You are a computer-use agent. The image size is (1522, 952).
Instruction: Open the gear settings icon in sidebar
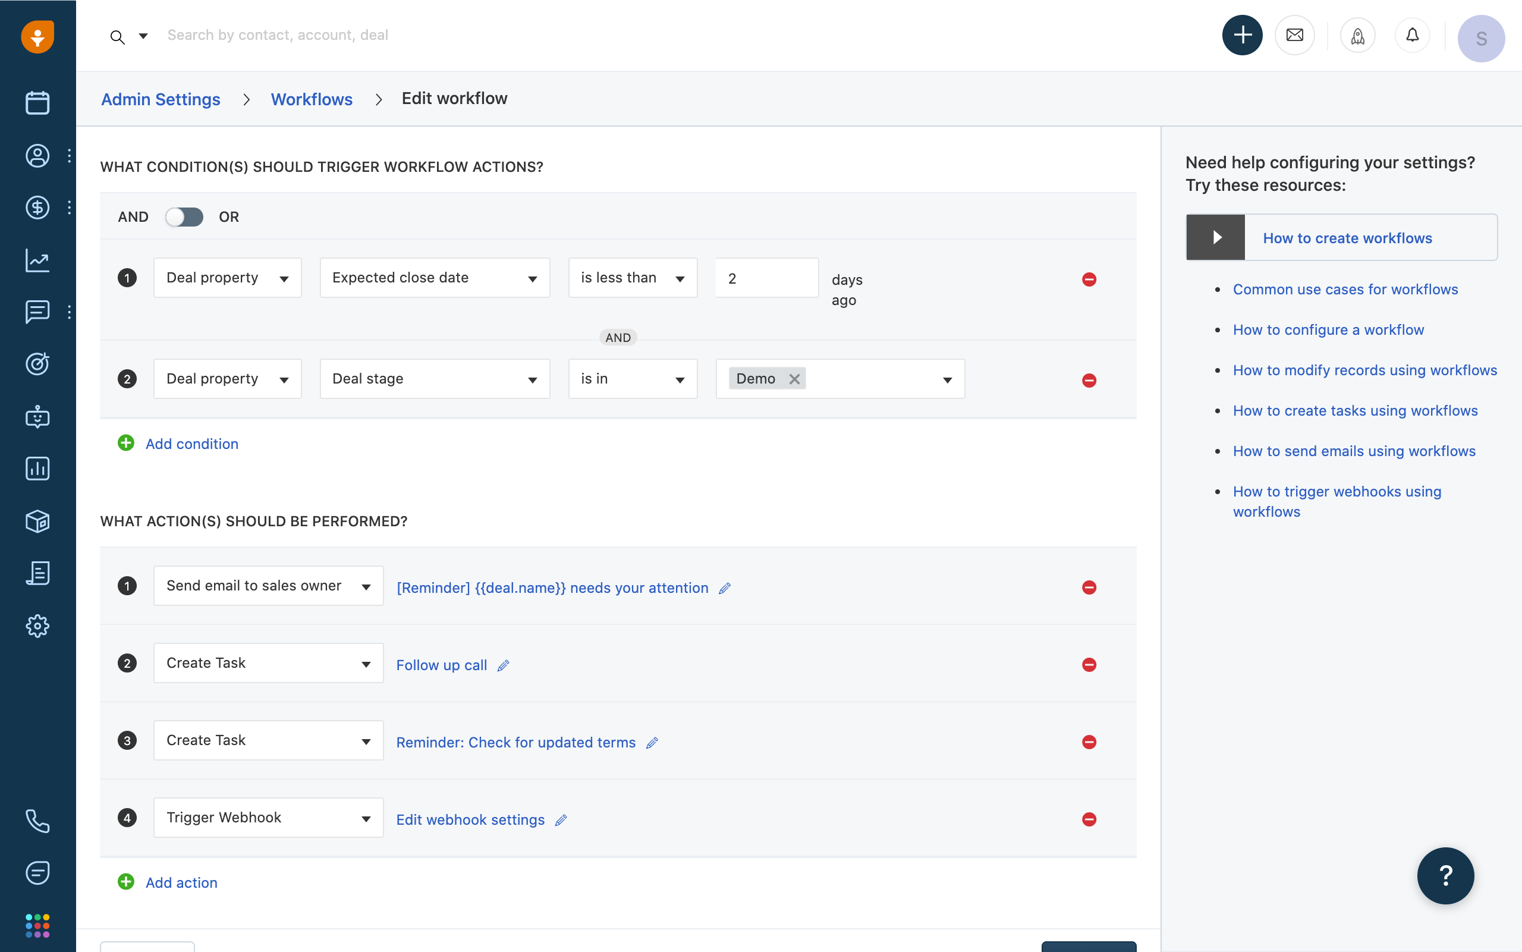click(x=37, y=626)
